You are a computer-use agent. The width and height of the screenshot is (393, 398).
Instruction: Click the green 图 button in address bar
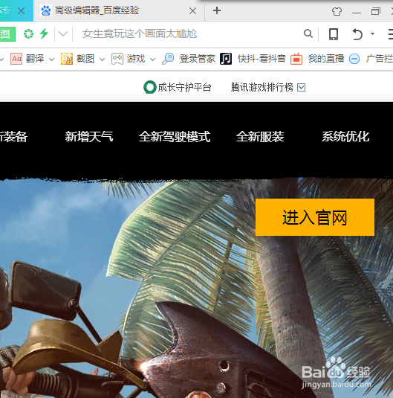(x=7, y=34)
